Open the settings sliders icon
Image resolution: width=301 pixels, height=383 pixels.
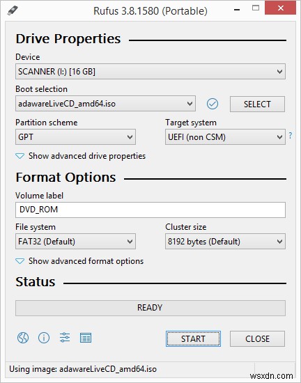click(65, 338)
